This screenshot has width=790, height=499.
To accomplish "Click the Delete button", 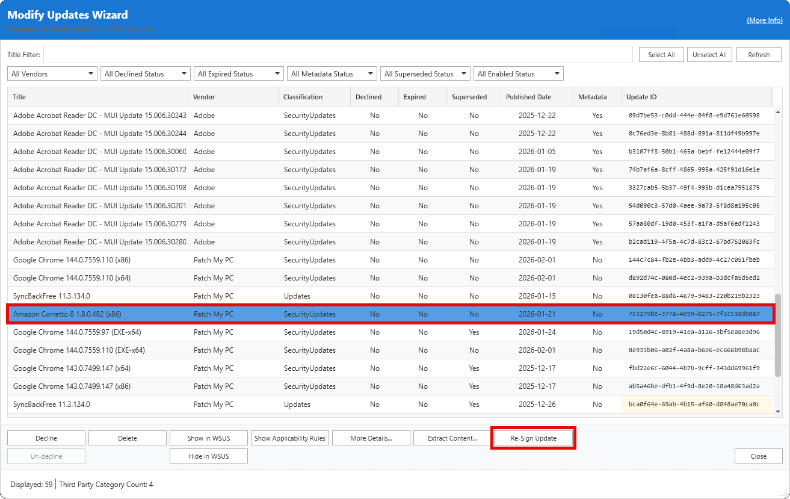I will [x=127, y=438].
